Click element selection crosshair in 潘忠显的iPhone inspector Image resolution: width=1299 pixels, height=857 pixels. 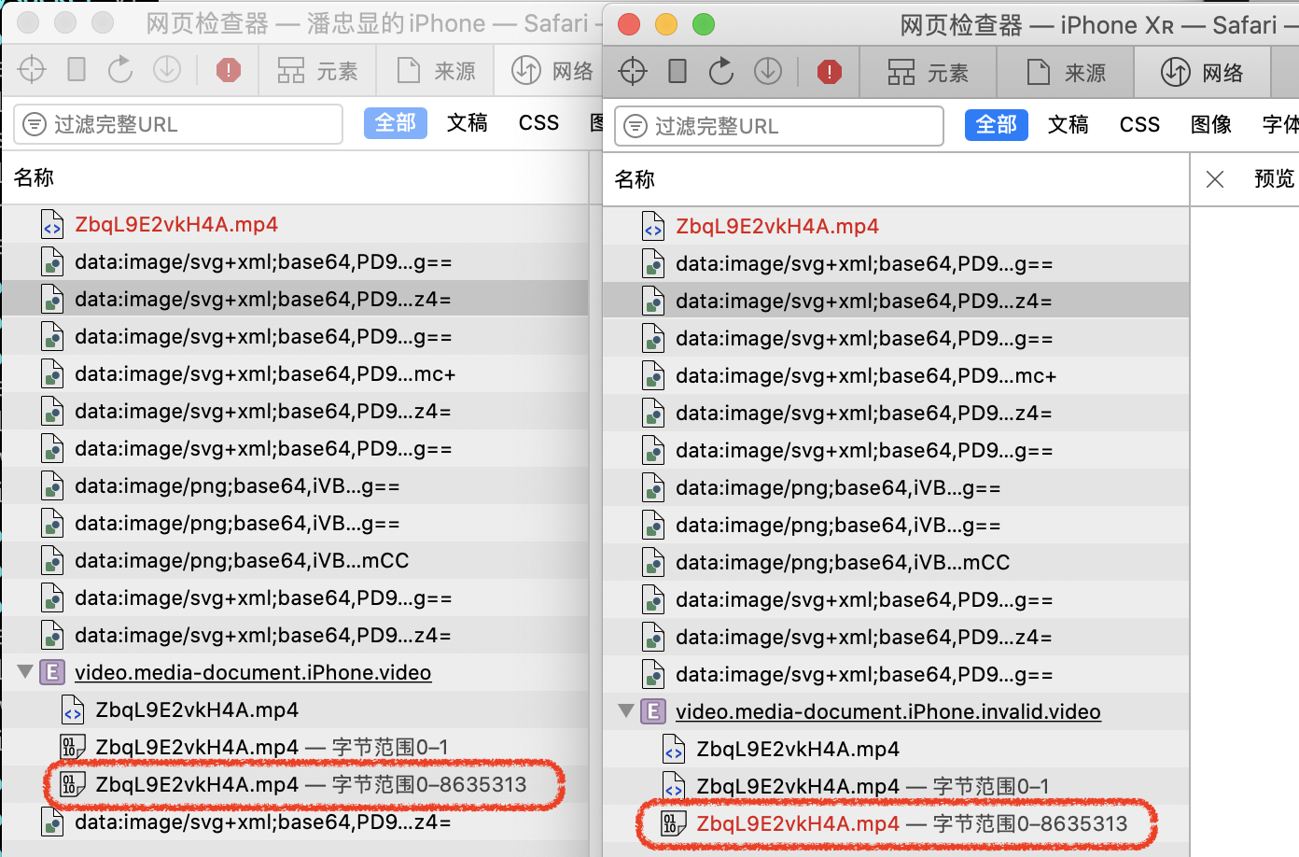click(32, 69)
